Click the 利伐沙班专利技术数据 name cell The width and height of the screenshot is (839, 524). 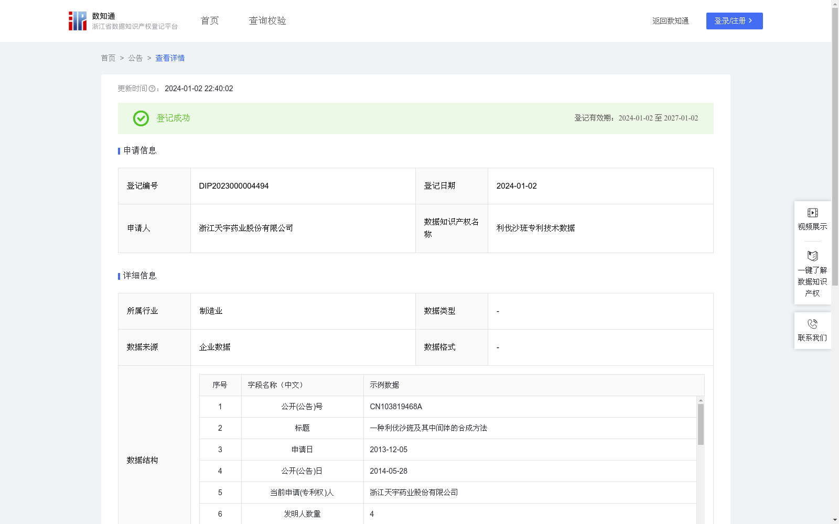600,228
